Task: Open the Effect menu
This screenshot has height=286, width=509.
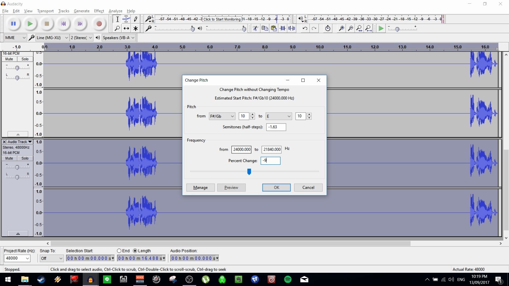Action: (99, 11)
